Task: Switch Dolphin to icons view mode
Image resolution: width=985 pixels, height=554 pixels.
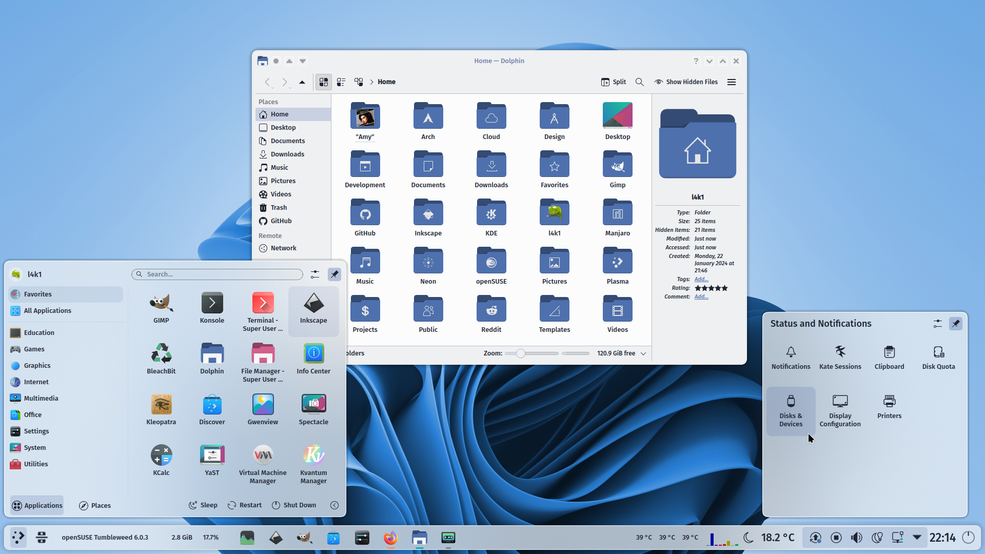Action: point(323,82)
